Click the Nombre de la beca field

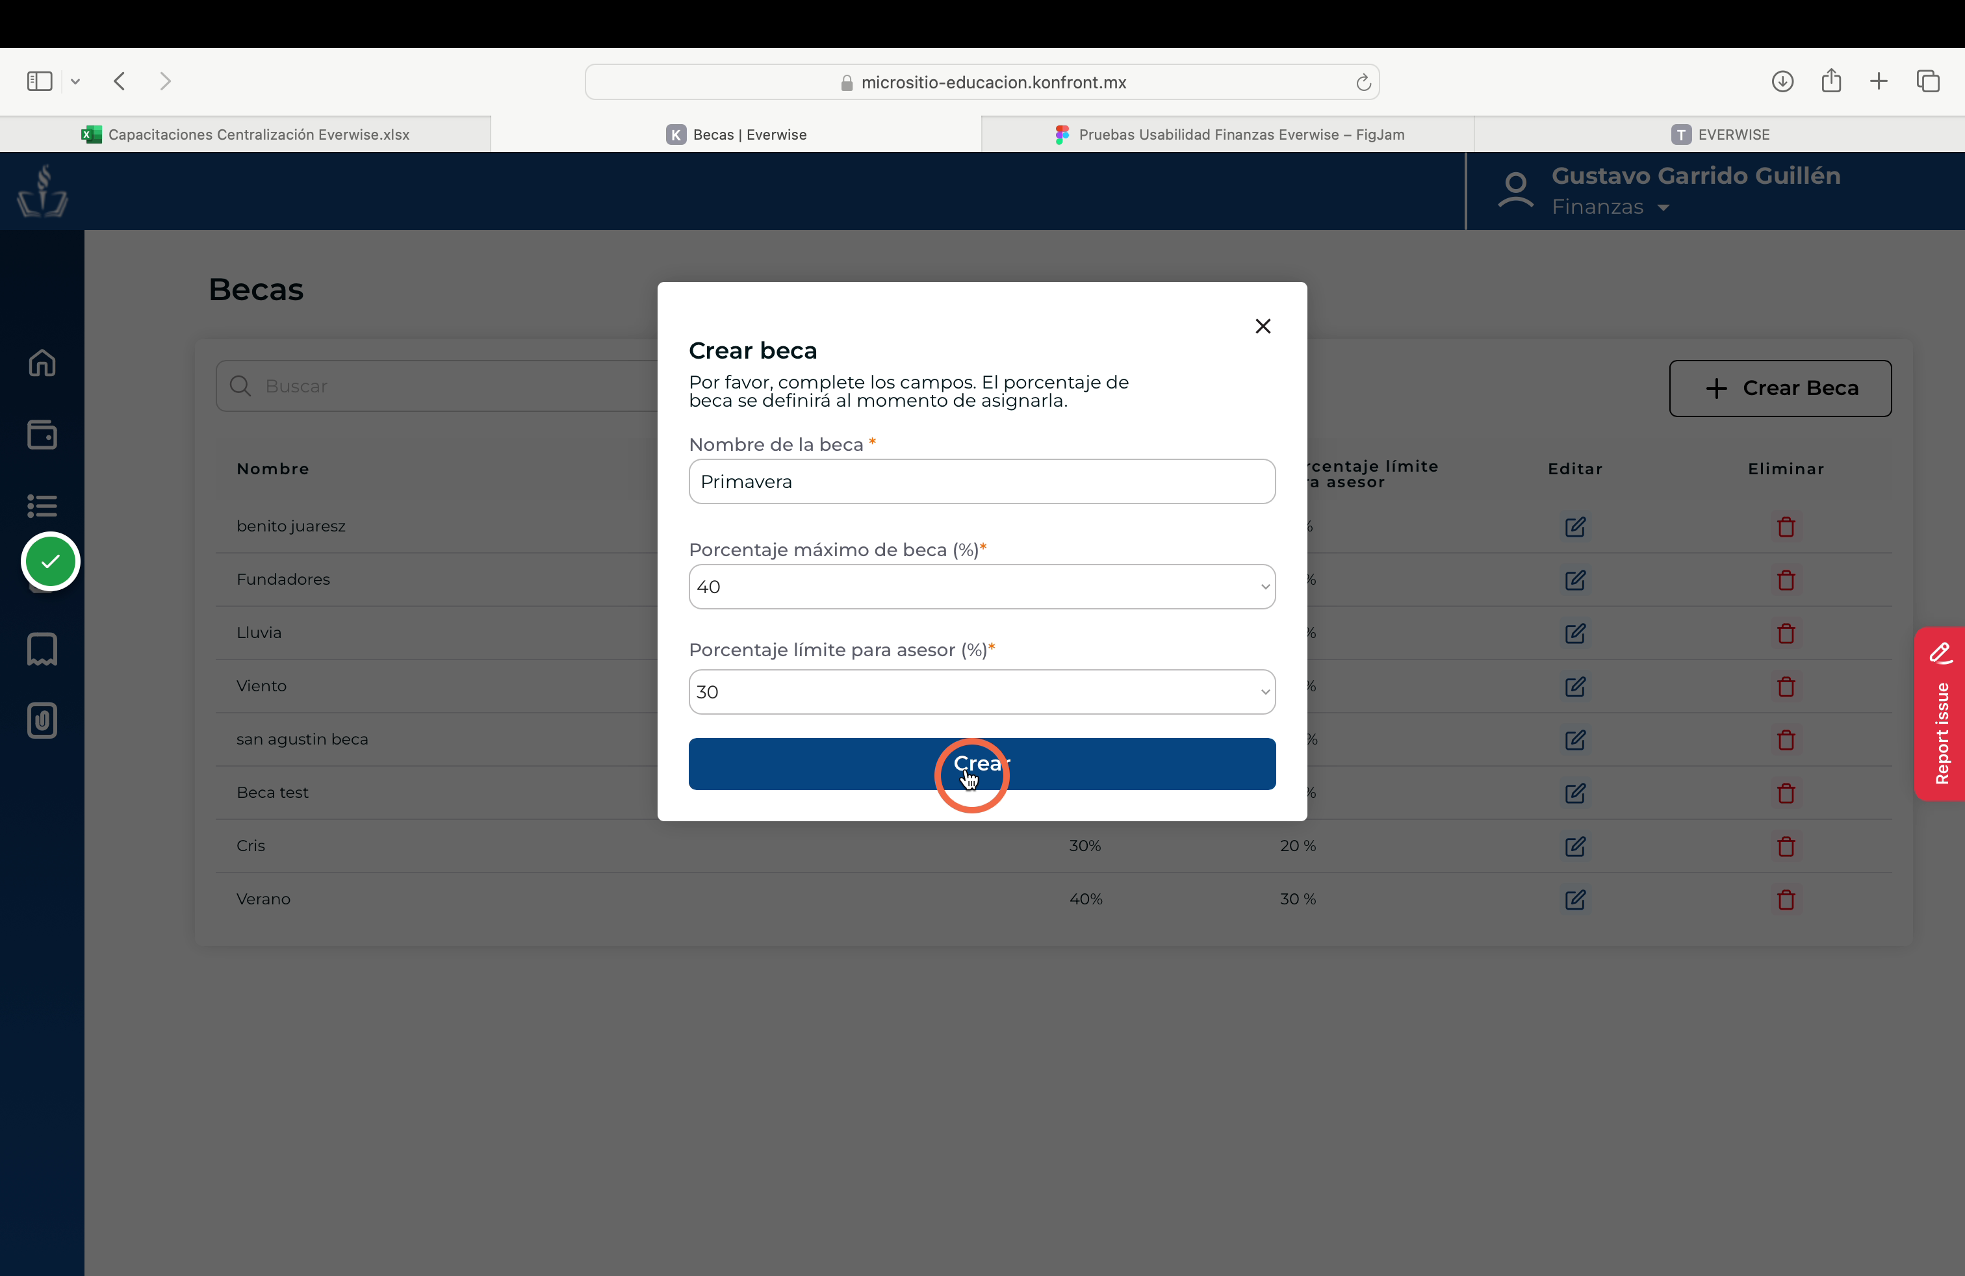pyautogui.click(x=982, y=481)
